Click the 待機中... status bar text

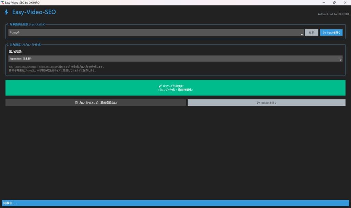[x=10, y=203]
